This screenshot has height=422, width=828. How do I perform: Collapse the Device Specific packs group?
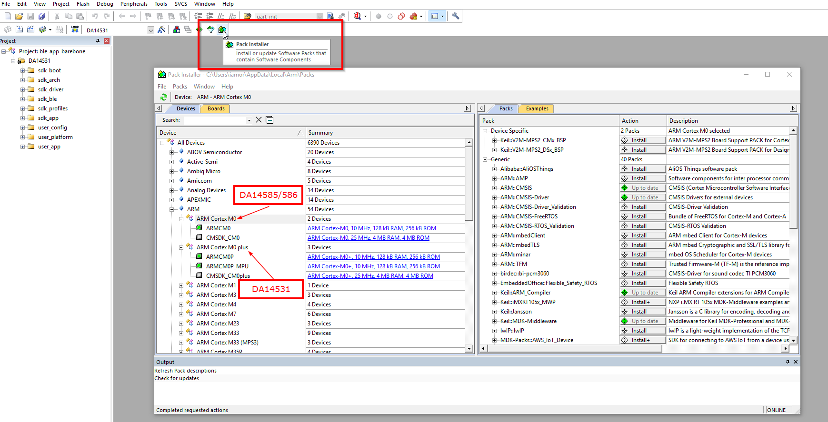[485, 131]
